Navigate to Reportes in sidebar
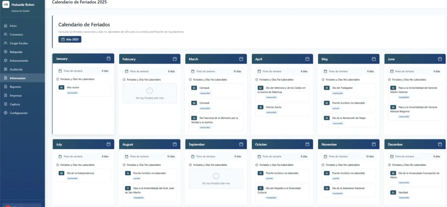 click(x=15, y=87)
